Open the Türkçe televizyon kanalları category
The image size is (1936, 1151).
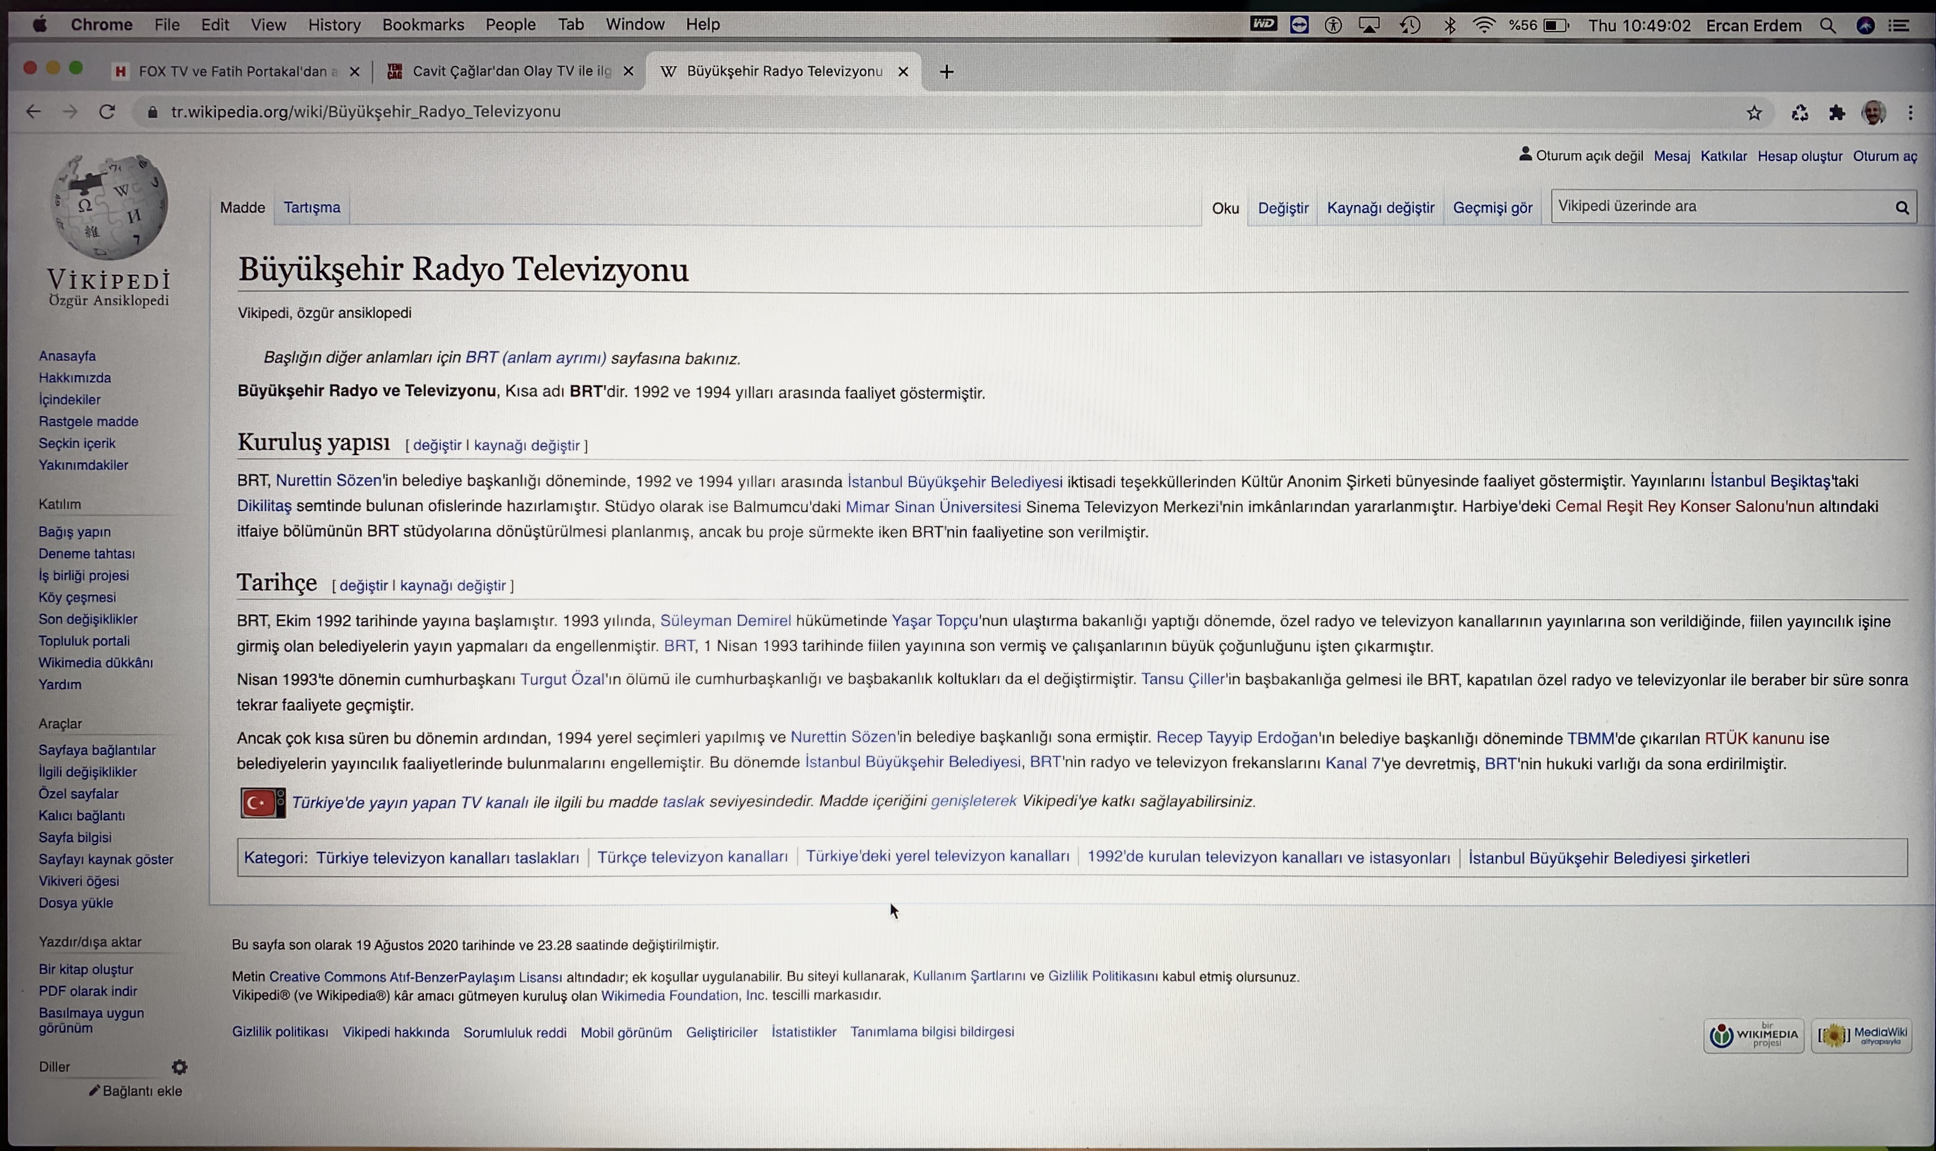pyautogui.click(x=692, y=857)
